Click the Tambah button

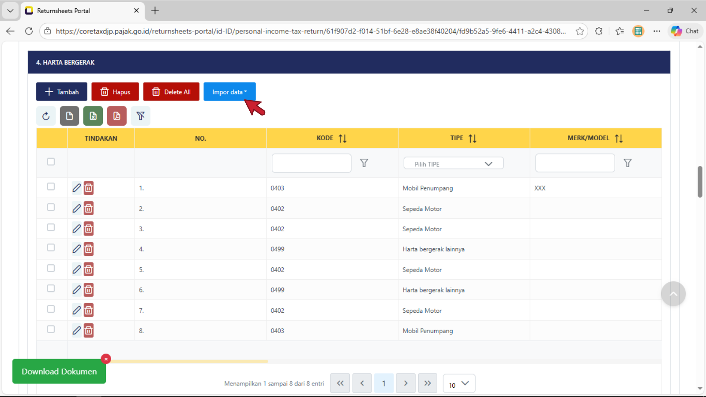[x=62, y=92]
